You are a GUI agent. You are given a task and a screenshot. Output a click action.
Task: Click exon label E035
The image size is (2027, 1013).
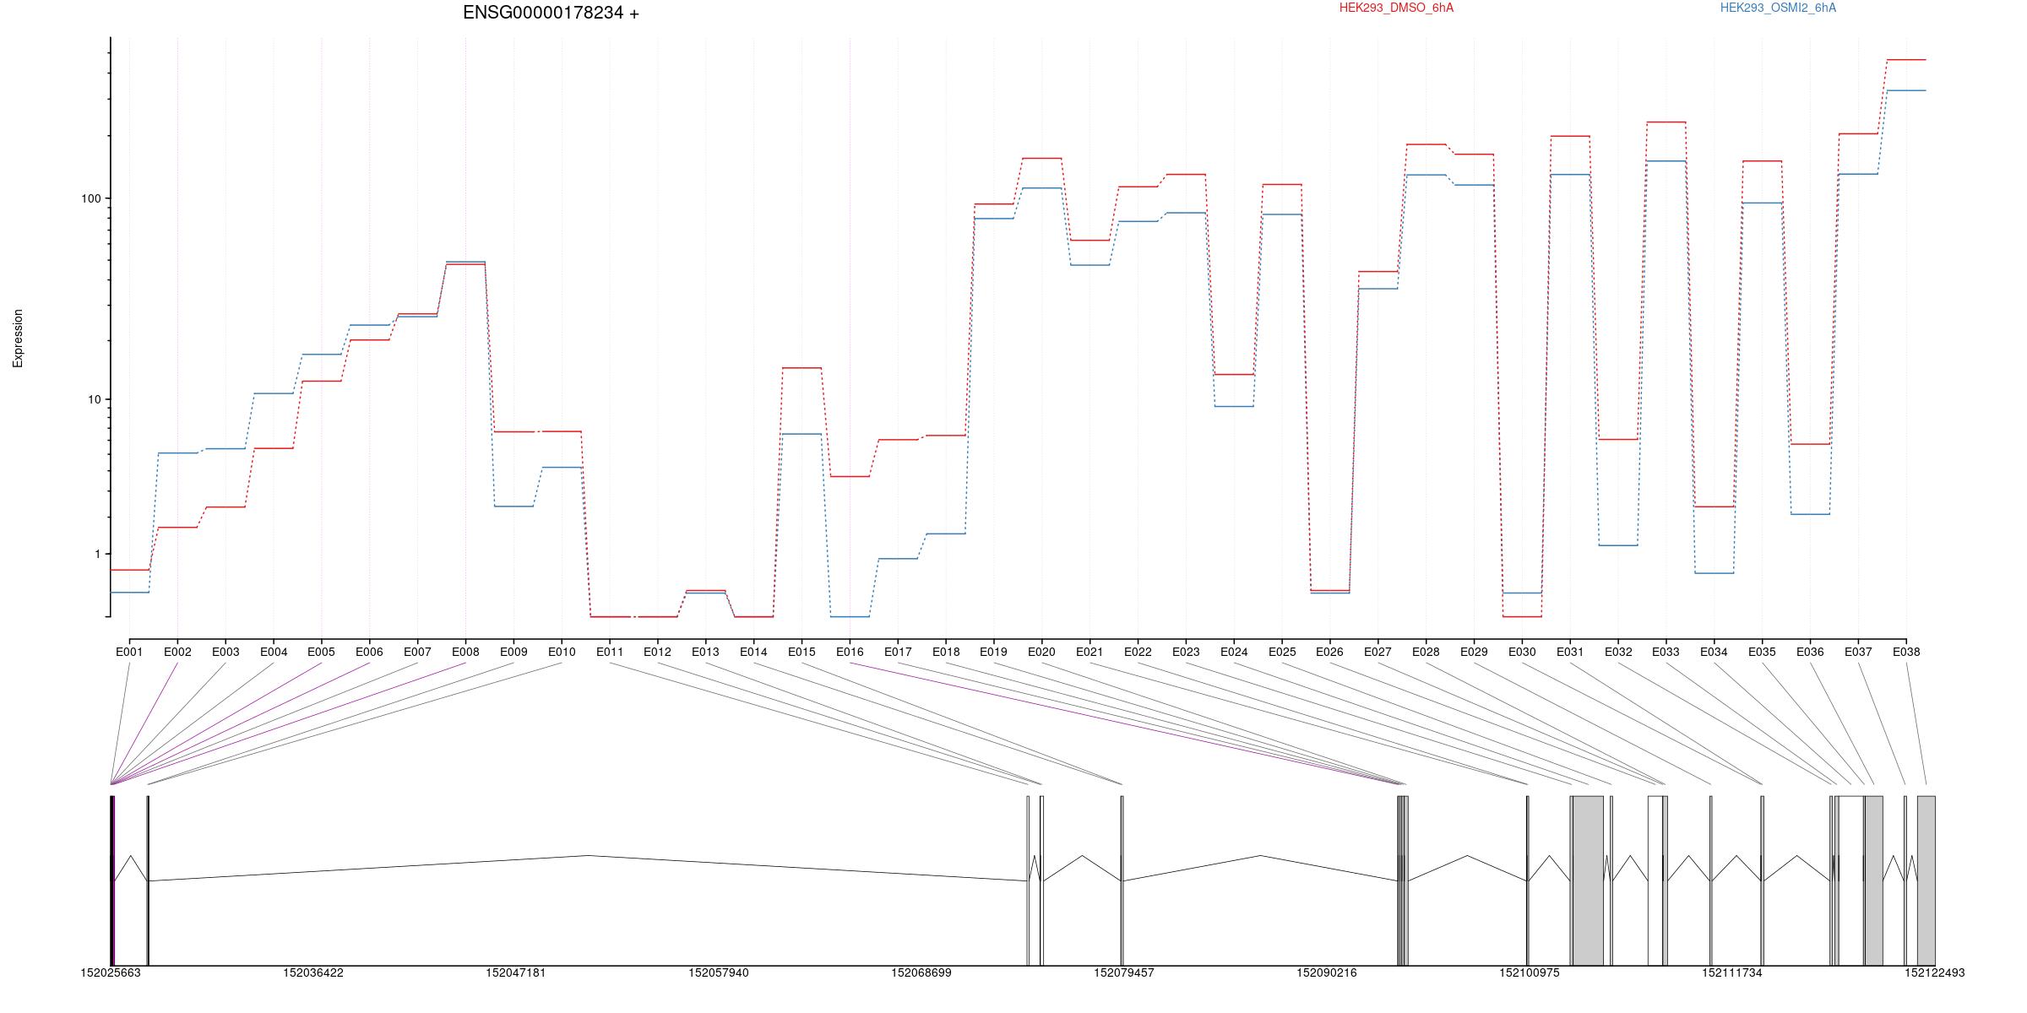click(x=1762, y=652)
